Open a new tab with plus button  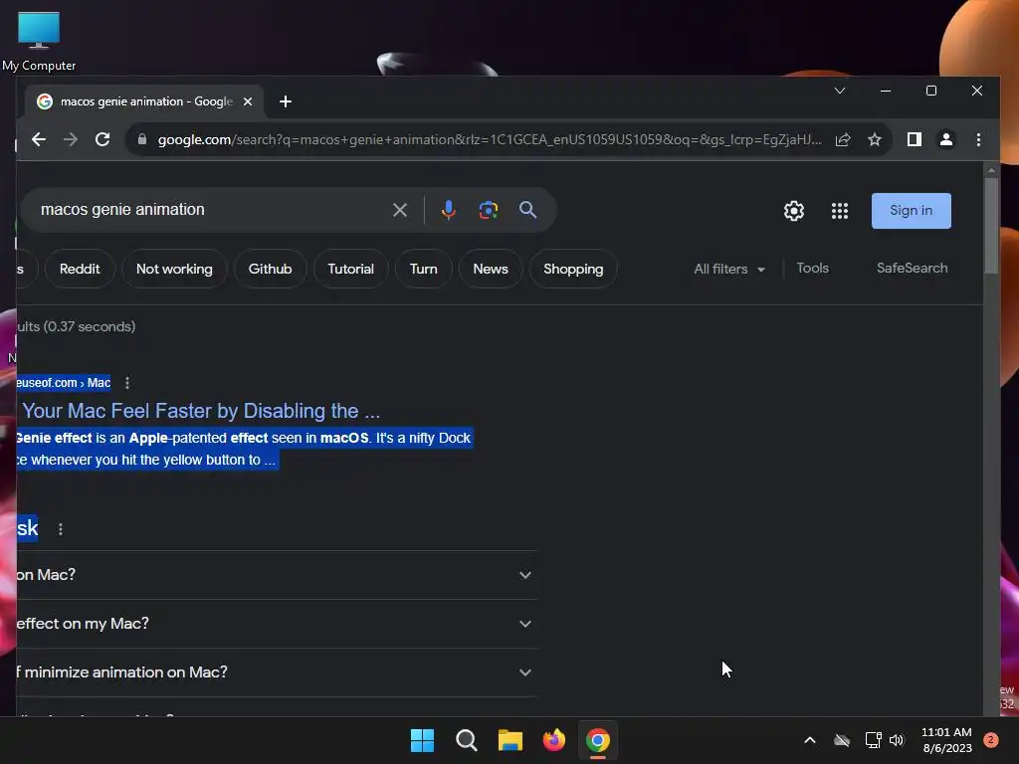(286, 102)
